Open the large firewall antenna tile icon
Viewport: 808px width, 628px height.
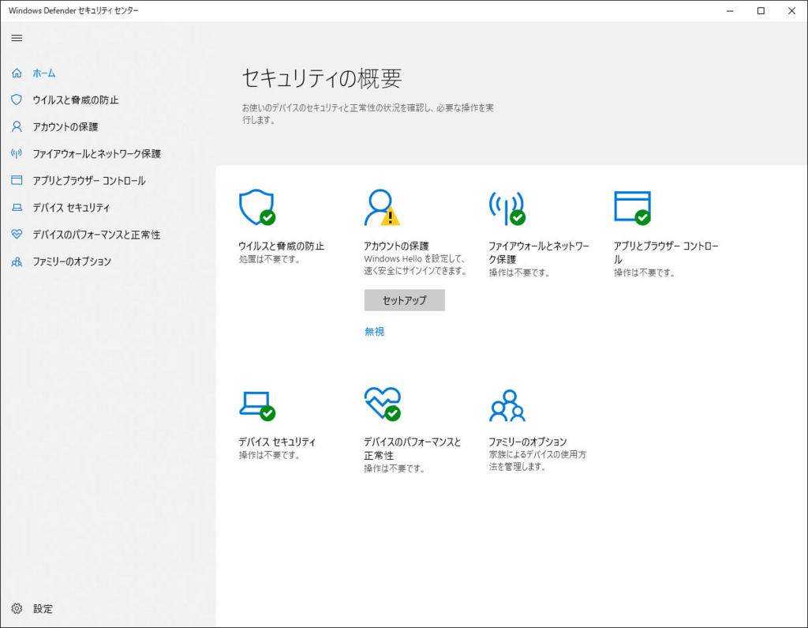pos(507,208)
